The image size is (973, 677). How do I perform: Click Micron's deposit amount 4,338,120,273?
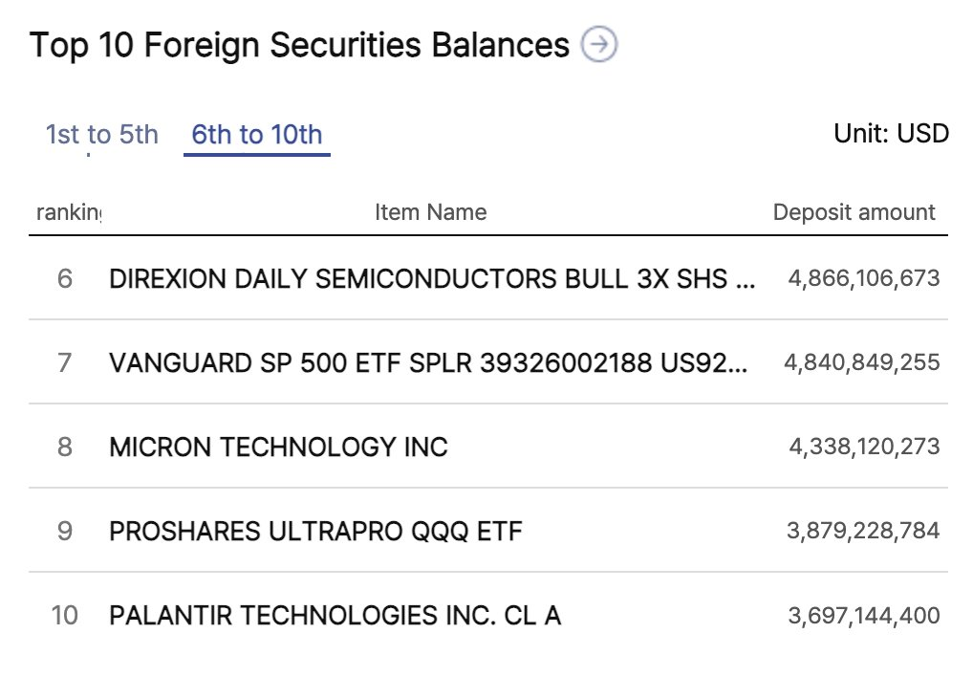point(864,447)
